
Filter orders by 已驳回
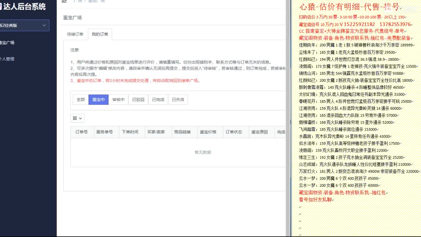(x=138, y=99)
